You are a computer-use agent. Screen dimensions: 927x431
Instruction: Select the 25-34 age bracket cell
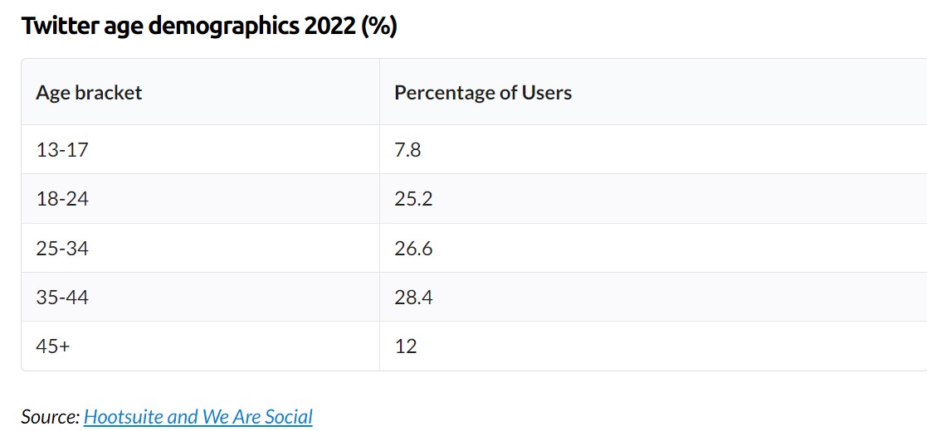click(62, 248)
